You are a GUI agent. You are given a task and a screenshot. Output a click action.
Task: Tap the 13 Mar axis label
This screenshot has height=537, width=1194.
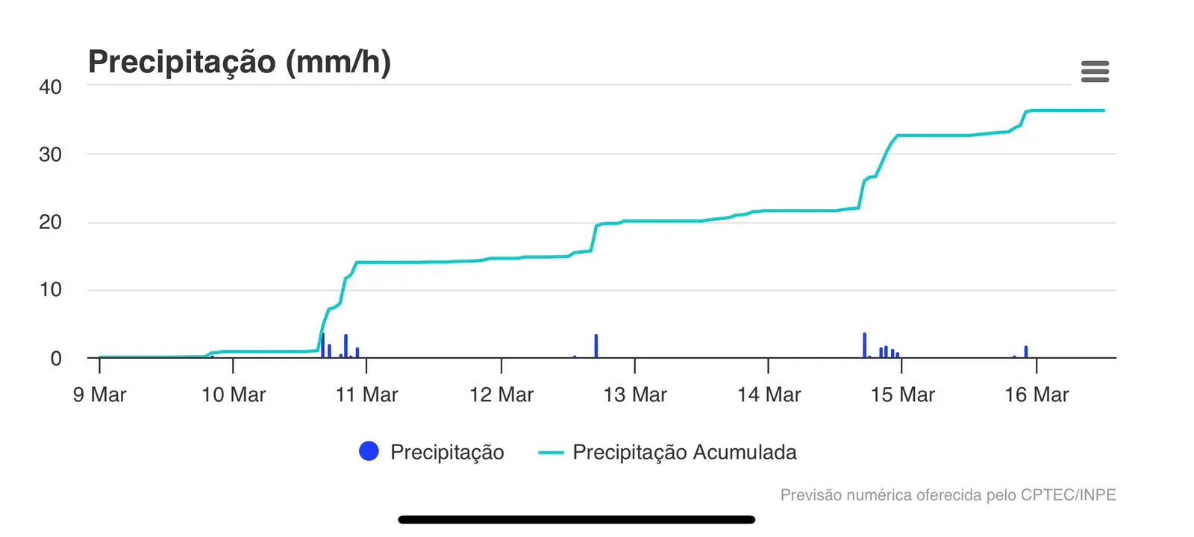635,395
